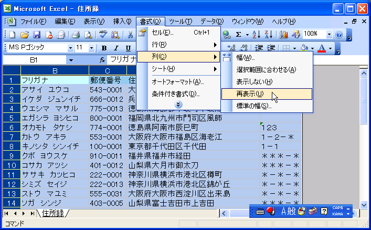
Task: Open the 表示(V) menu
Action: (94, 22)
